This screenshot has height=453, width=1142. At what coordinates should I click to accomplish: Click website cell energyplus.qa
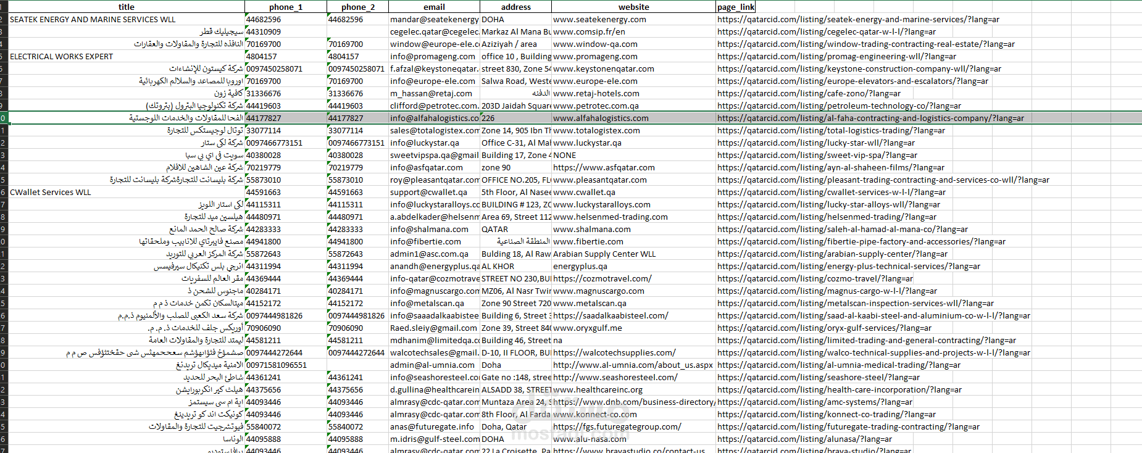coord(633,266)
